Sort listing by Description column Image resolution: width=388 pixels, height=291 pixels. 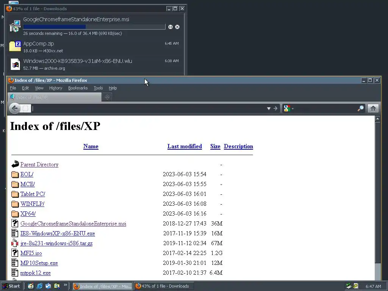(x=239, y=146)
